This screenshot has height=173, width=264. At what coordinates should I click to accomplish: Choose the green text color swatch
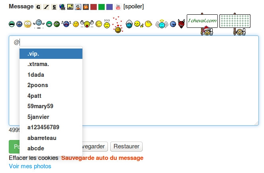pyautogui.click(x=102, y=7)
